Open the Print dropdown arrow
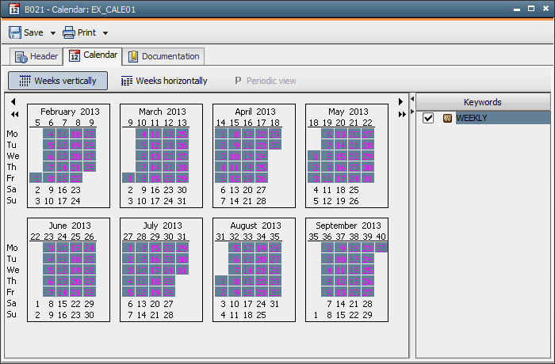The image size is (555, 364). tap(105, 33)
